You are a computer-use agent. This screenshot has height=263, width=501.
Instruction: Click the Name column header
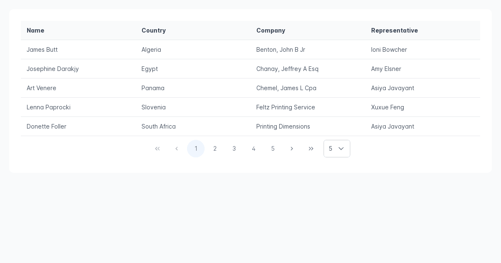click(x=35, y=30)
